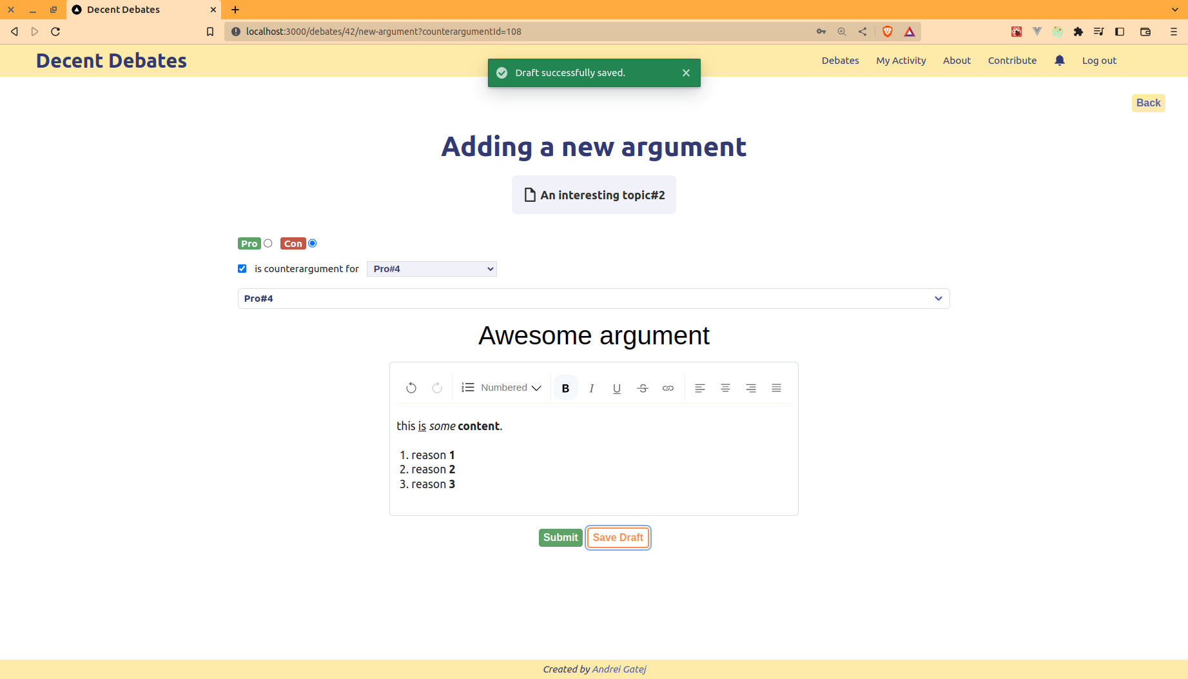Apply italic formatting in the editor
Screen dimensions: 1188x679
(591, 388)
